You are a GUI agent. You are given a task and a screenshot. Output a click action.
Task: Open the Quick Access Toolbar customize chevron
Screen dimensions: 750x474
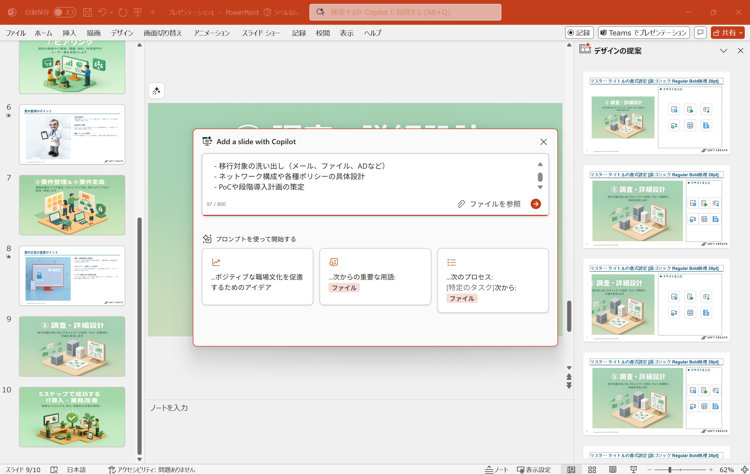[x=153, y=12]
